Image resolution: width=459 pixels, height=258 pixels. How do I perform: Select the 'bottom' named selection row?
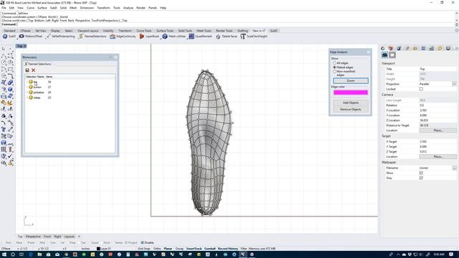(x=70, y=87)
